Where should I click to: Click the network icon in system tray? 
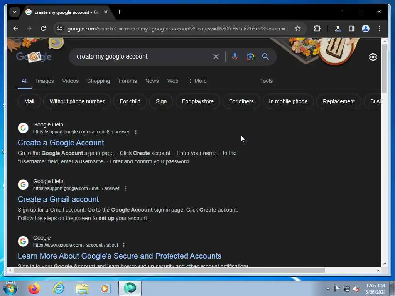(x=347, y=289)
